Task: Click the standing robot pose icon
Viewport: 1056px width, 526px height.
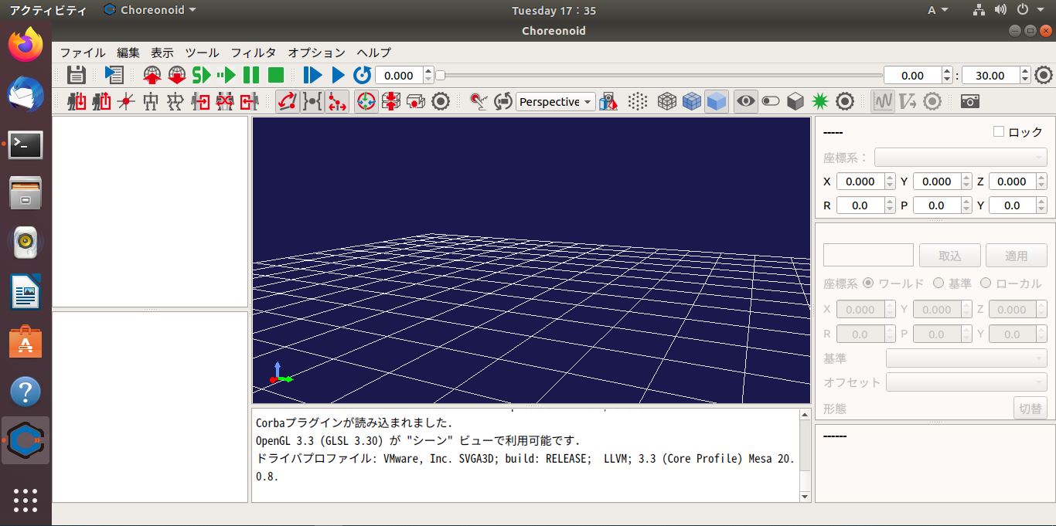Action: (151, 101)
